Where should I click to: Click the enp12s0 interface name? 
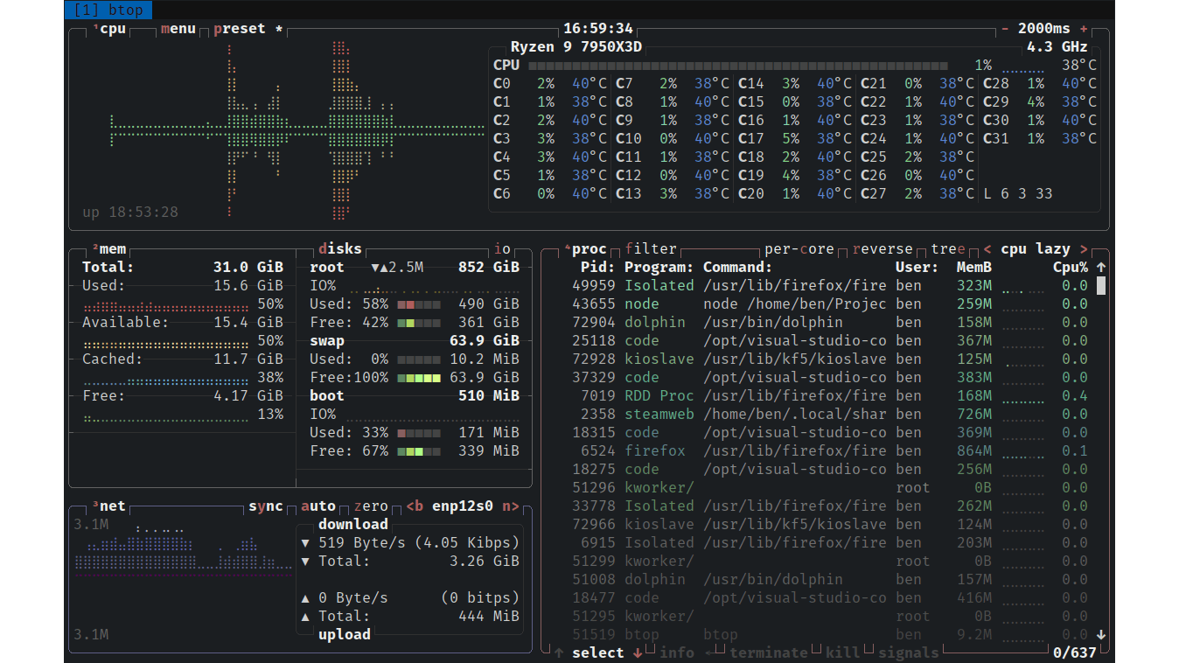(x=463, y=506)
